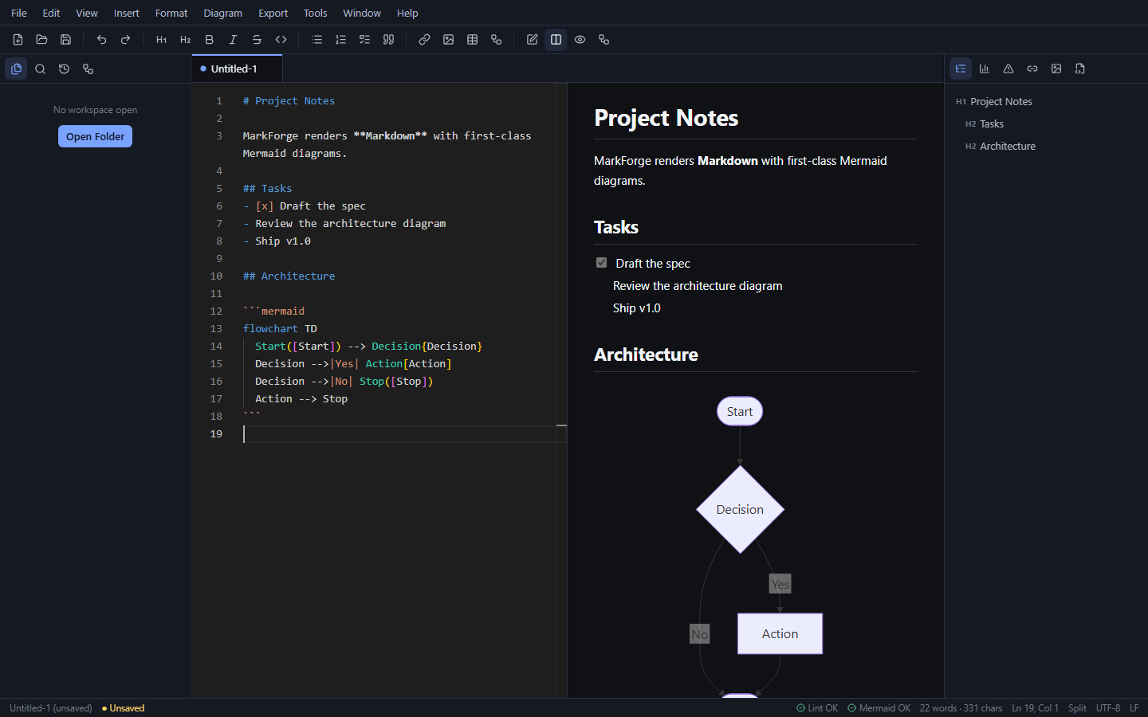Insert a table
The height and width of the screenshot is (717, 1148).
[473, 40]
